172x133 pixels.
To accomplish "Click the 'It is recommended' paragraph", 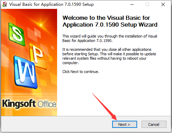I will pyautogui.click(x=109, y=56).
